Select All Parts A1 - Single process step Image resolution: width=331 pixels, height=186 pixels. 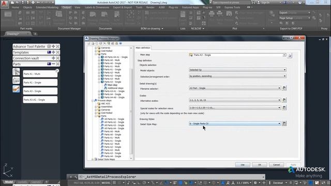[114, 119]
